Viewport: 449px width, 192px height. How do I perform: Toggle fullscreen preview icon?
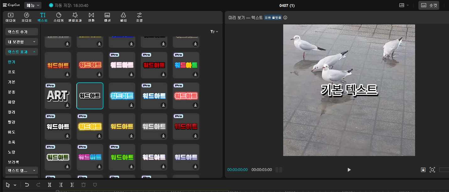(x=432, y=170)
